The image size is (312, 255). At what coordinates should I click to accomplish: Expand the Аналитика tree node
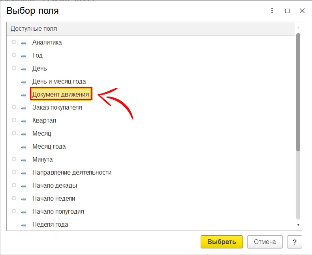14,42
